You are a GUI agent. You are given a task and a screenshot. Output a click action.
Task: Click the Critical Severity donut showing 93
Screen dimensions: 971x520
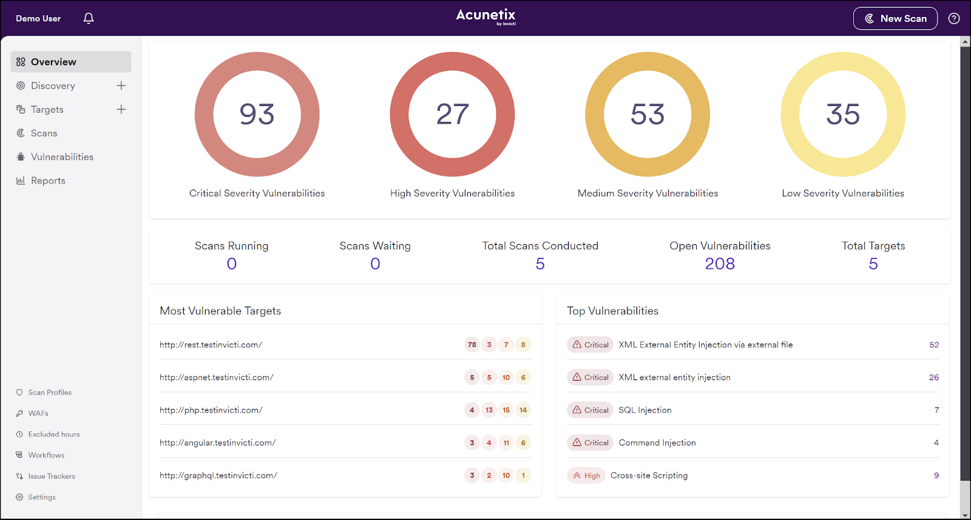click(x=257, y=114)
